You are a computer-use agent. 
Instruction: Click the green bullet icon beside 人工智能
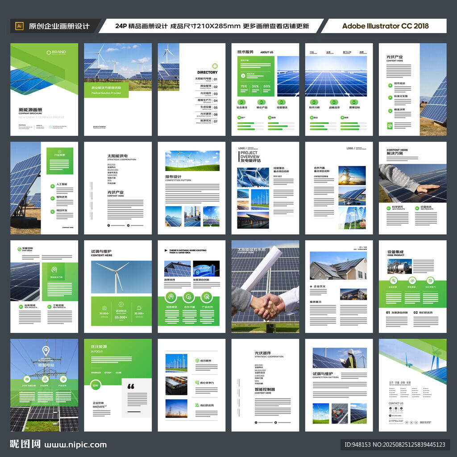point(53,186)
